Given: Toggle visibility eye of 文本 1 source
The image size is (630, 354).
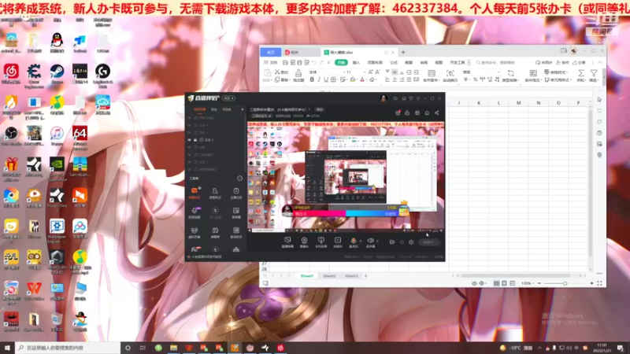Looking at the screenshot, I should pos(189,140).
